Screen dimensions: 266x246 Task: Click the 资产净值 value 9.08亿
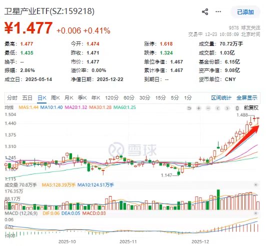pos(232,70)
